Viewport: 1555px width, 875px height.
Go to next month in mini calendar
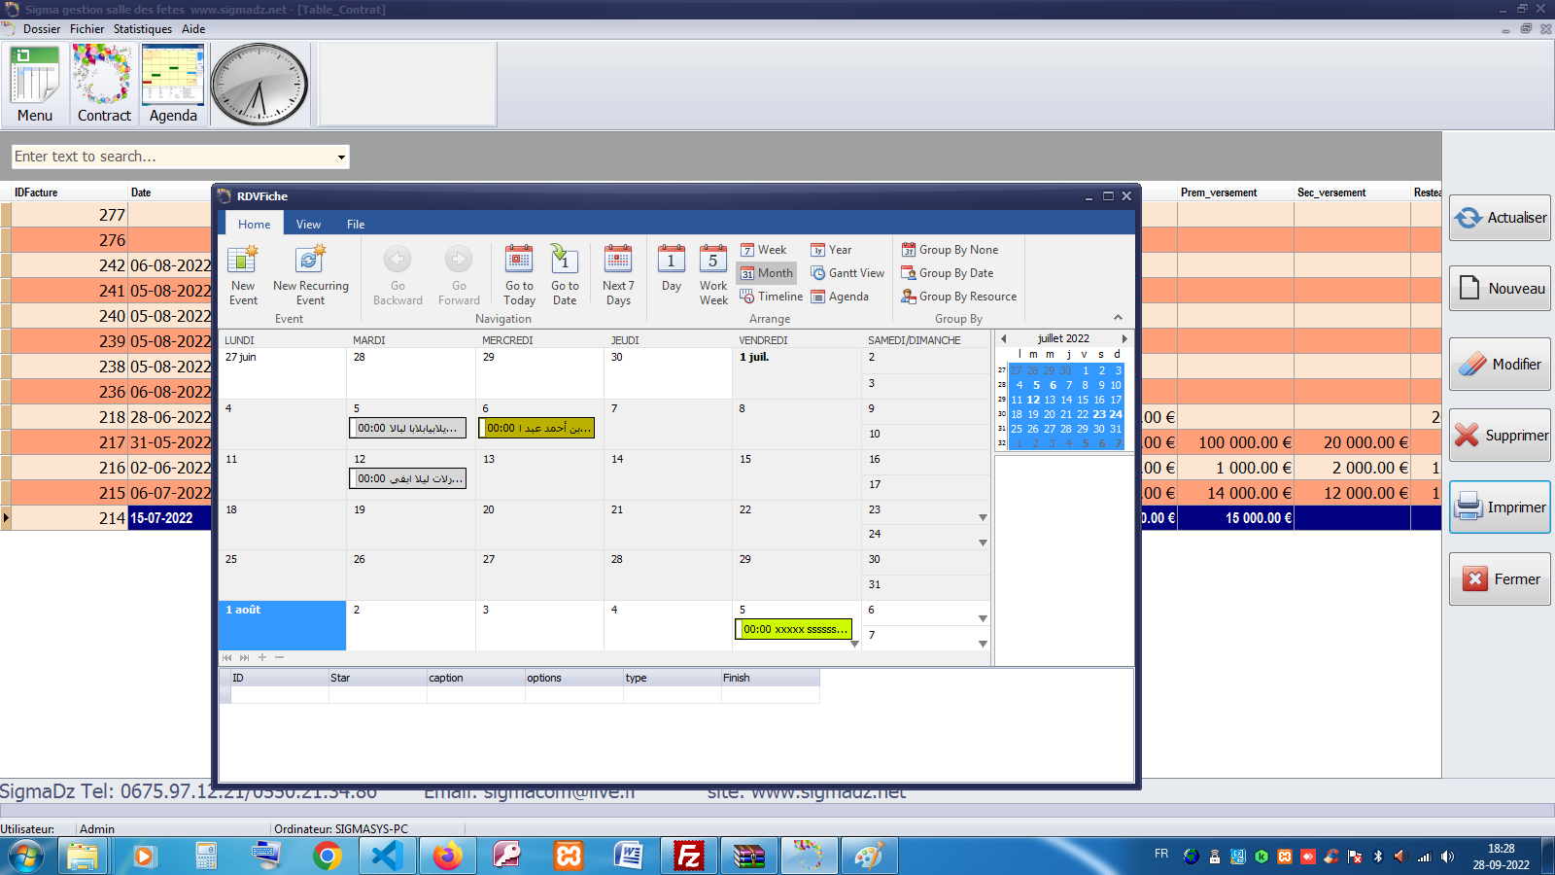tap(1124, 339)
